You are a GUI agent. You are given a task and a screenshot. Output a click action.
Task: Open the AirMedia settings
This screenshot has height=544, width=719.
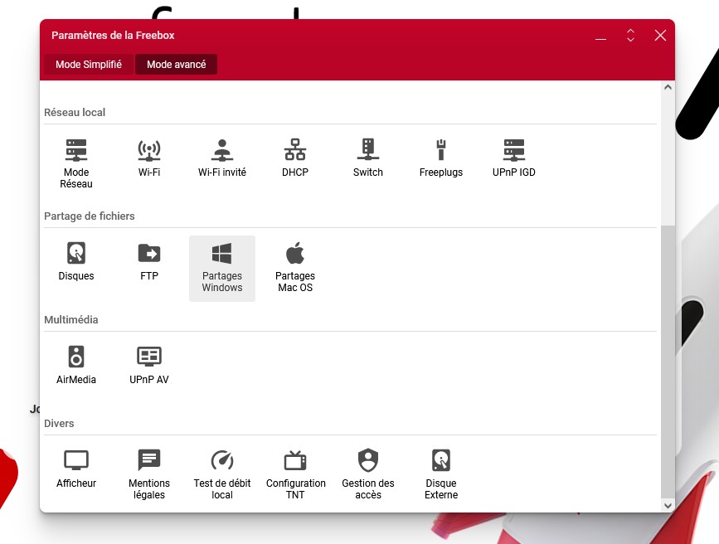[76, 365]
